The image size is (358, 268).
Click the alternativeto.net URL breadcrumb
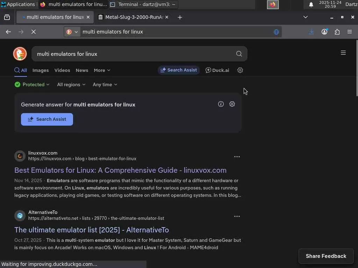tap(96, 218)
